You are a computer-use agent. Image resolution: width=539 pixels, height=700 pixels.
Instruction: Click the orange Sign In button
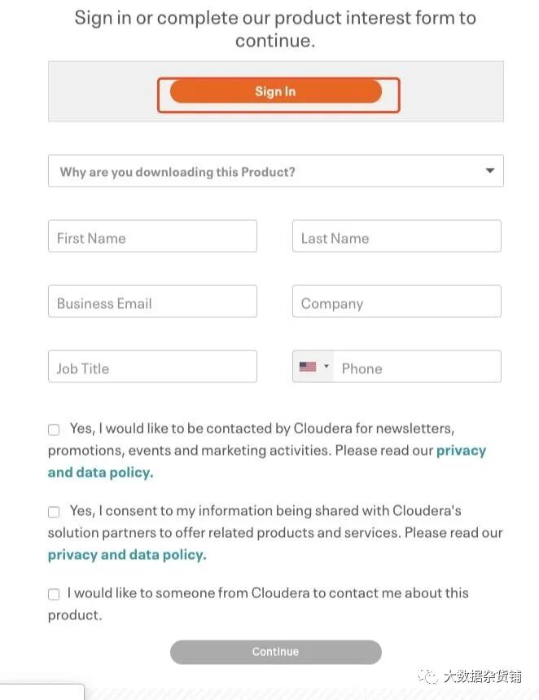tap(275, 91)
